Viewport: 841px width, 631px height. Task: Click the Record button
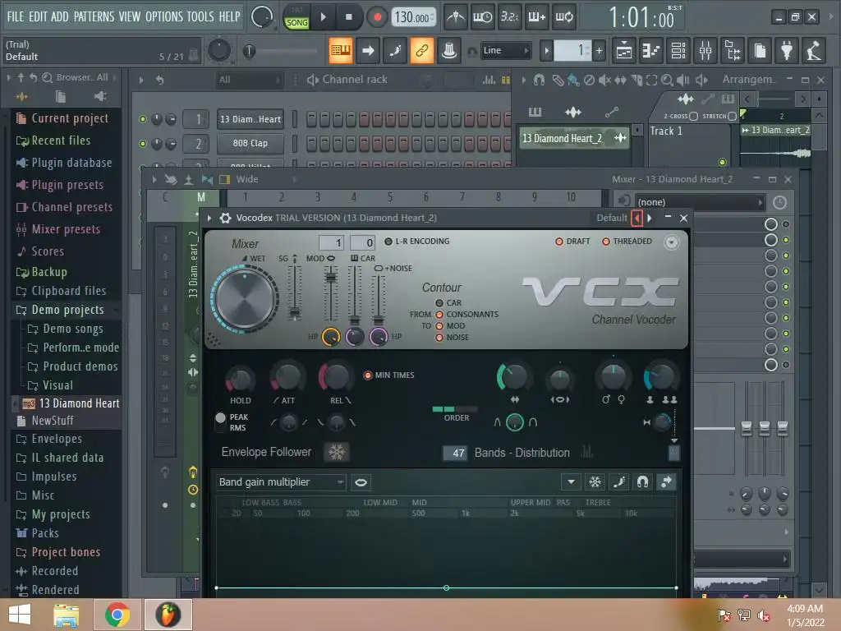pos(377,17)
